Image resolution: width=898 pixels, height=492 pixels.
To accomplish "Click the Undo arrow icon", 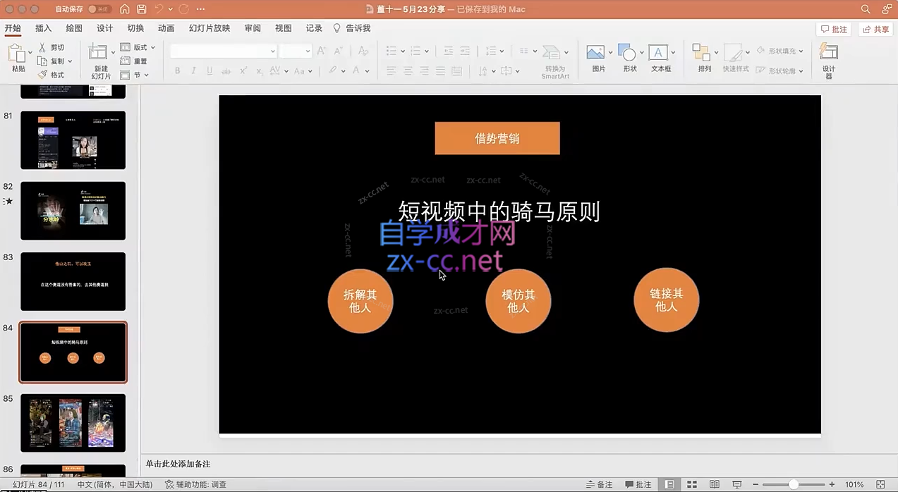I will (x=159, y=9).
